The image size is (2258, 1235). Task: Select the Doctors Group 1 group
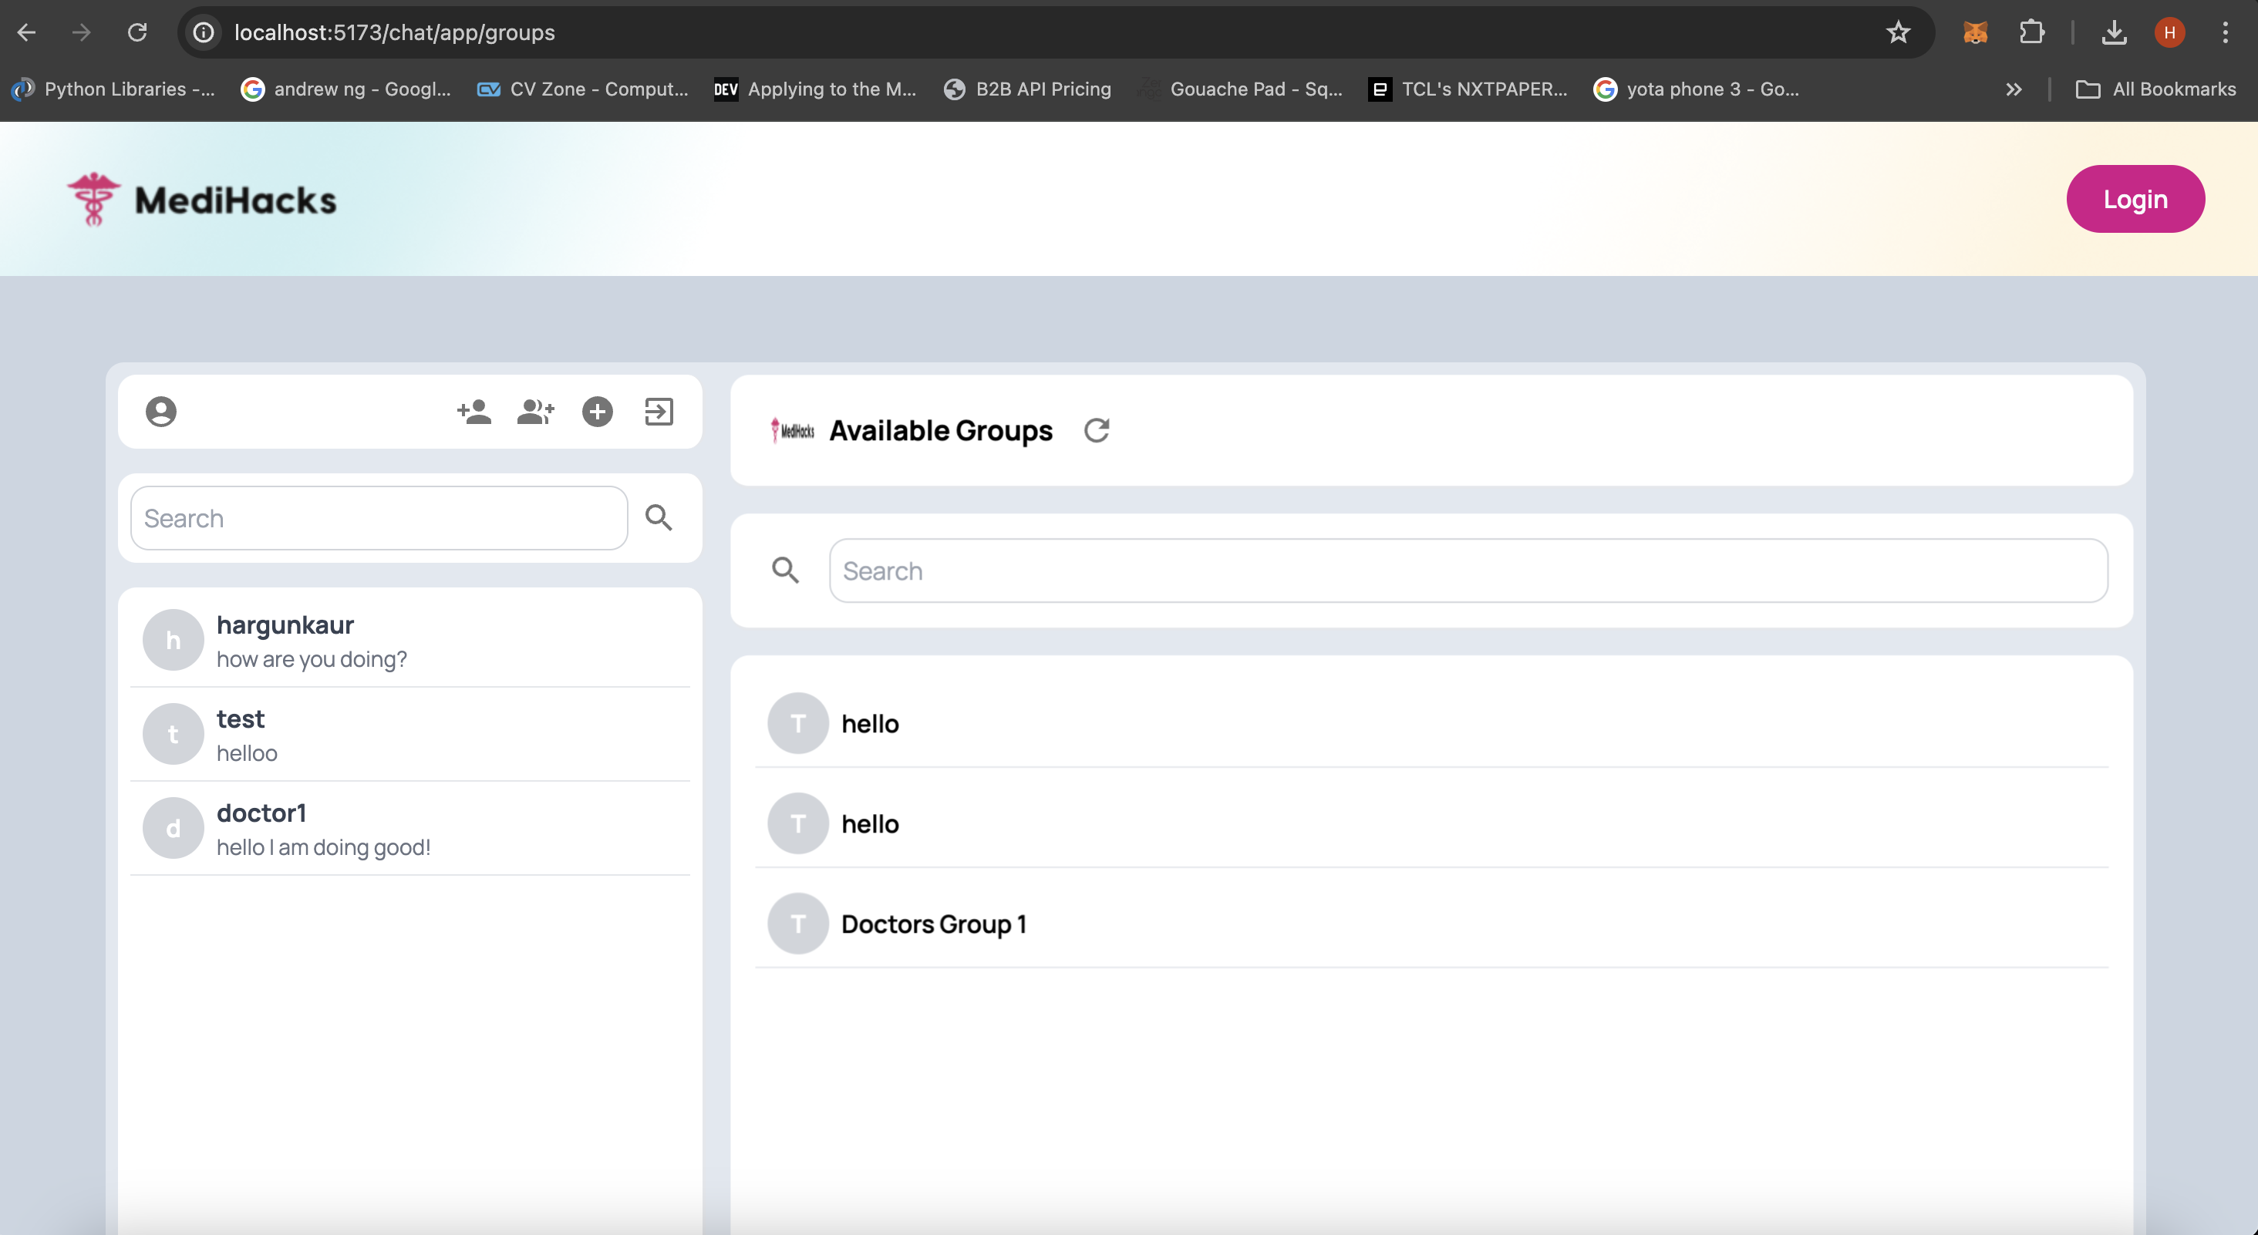[x=934, y=924]
